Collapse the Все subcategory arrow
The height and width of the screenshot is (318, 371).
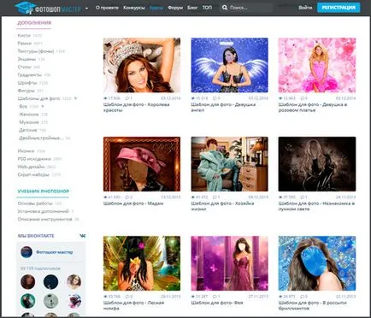43,106
